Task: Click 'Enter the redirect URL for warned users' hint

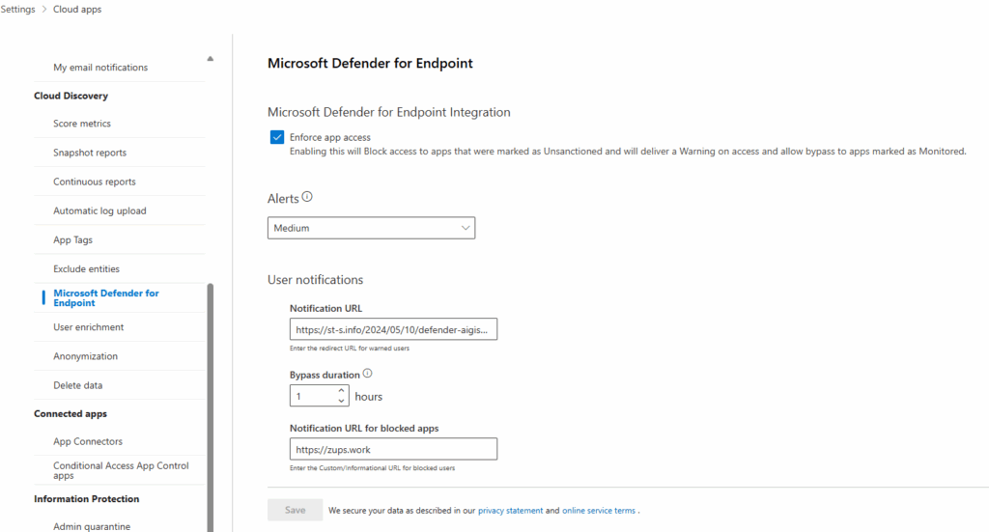Action: 350,348
